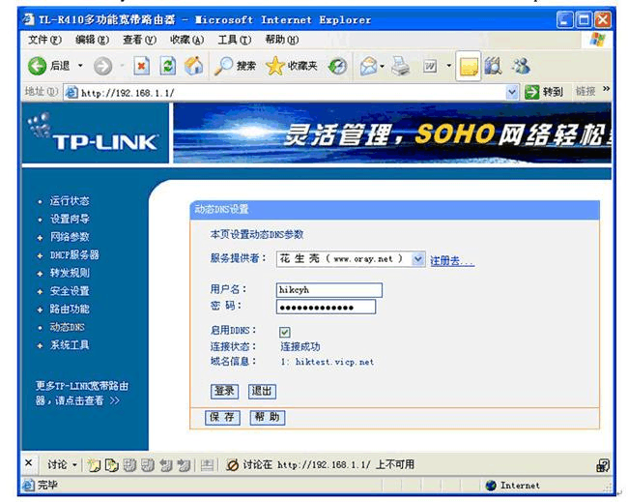
Task: Click the 登录 button
Action: click(x=224, y=391)
